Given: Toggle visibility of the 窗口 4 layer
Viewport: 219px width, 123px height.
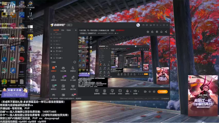Looking at the screenshot, I should pos(51,54).
